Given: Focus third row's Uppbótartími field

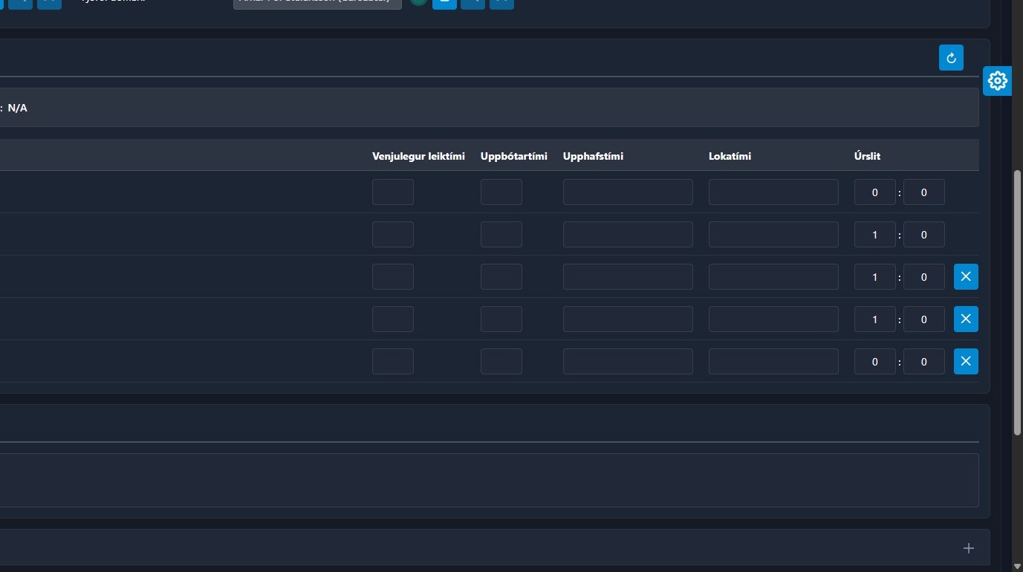Looking at the screenshot, I should (x=501, y=276).
